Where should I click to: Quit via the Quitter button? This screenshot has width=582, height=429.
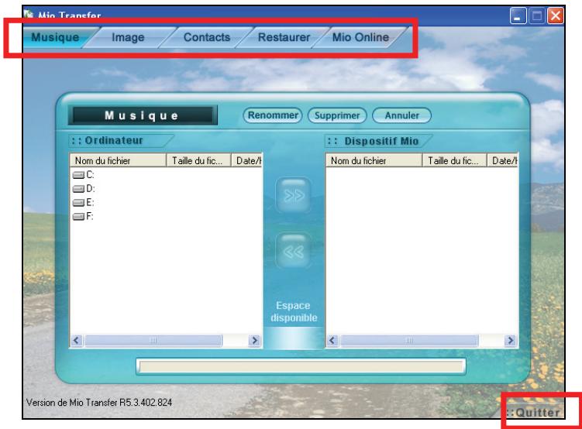534,412
